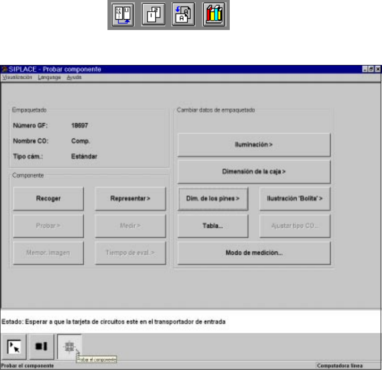Click the Número GF value 18697
This screenshot has width=382, height=370.
[x=79, y=125]
